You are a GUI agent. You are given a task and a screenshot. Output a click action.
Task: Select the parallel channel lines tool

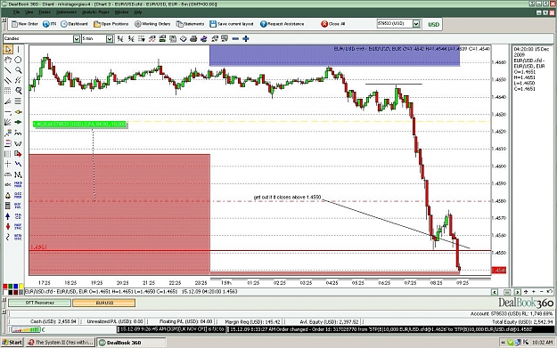coord(8,80)
